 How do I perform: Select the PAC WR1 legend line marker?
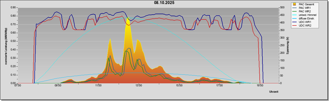[294, 8]
